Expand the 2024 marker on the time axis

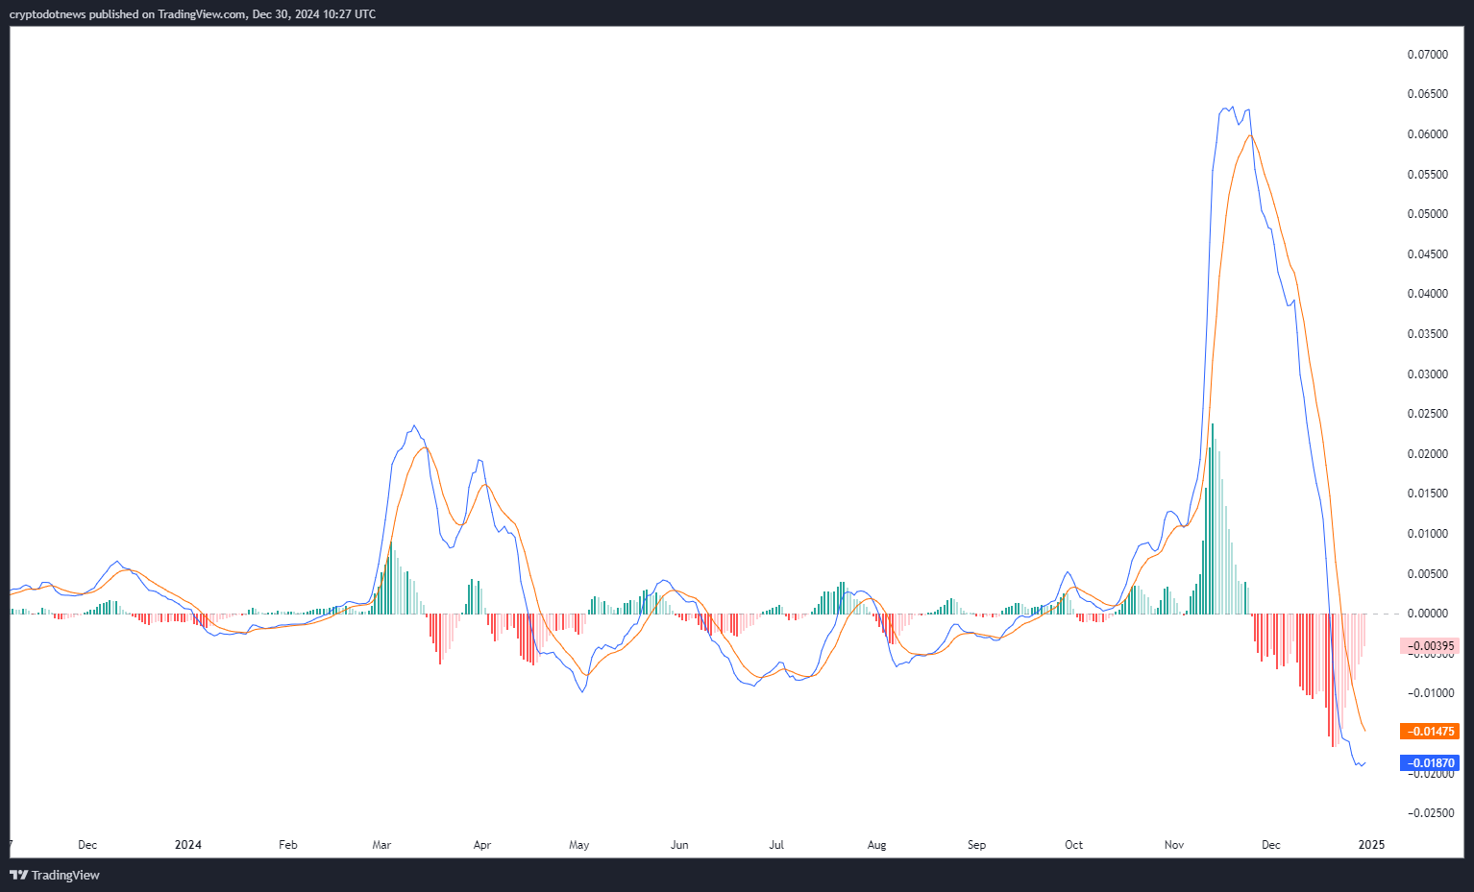188,845
